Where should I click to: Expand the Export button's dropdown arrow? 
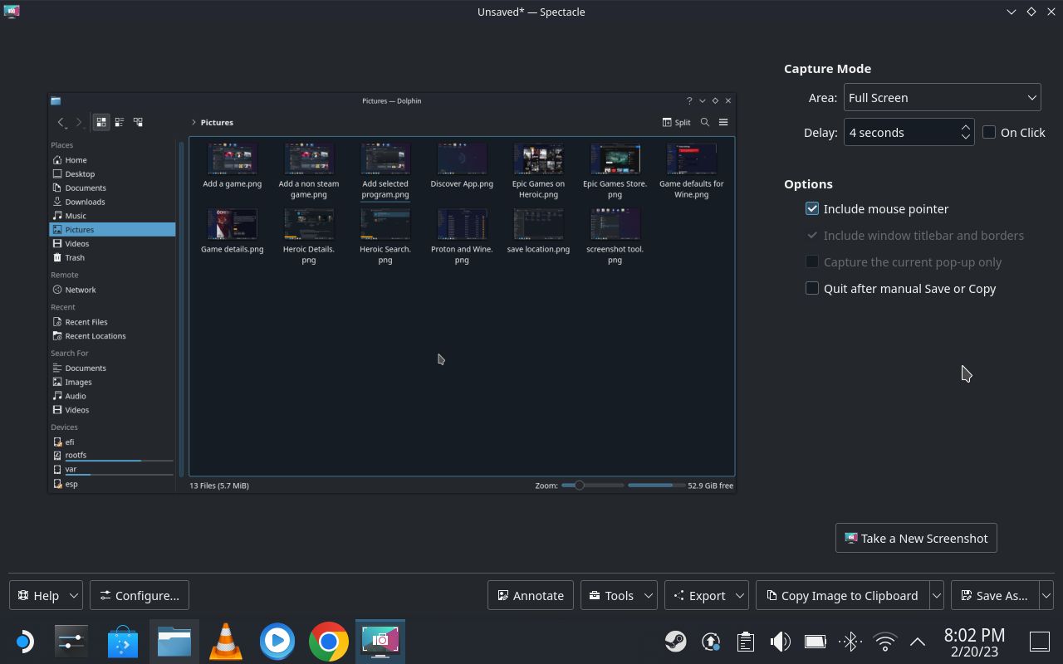(739, 595)
